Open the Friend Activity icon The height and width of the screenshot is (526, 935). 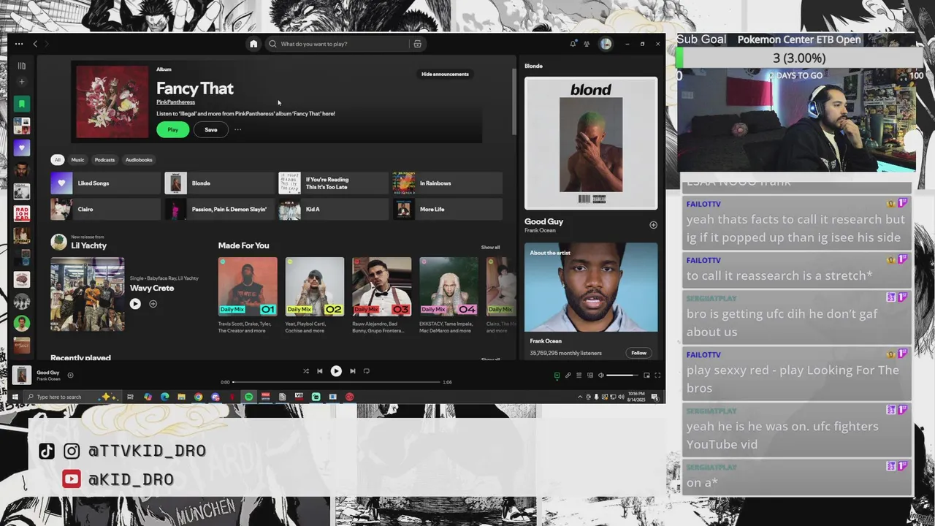point(587,44)
